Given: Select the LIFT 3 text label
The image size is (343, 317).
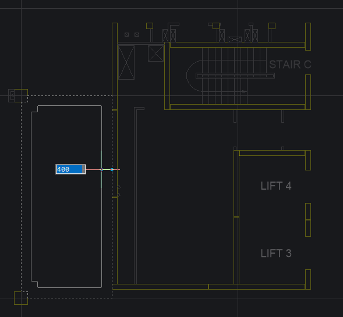Looking at the screenshot, I should [276, 254].
